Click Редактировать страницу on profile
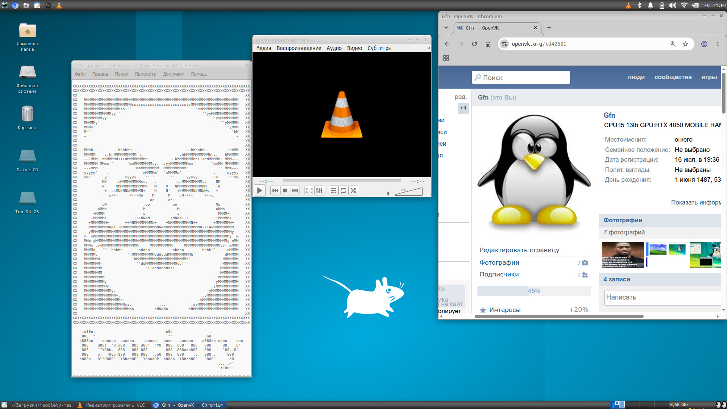Viewport: 727px width, 409px height. click(520, 250)
